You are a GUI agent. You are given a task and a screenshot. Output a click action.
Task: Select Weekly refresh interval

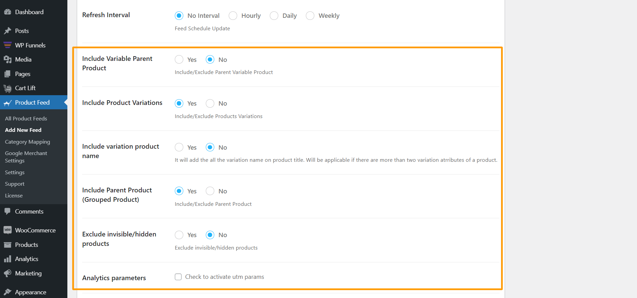point(310,16)
